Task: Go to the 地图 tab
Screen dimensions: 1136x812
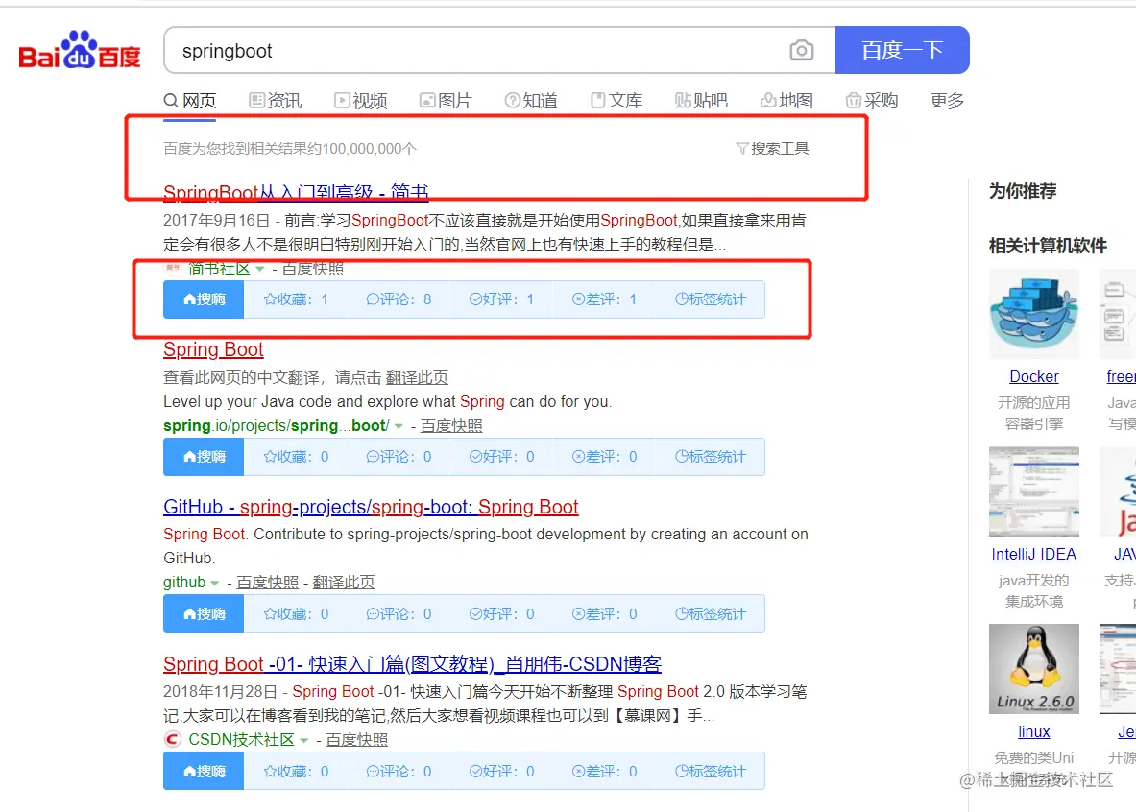Action: tap(786, 101)
